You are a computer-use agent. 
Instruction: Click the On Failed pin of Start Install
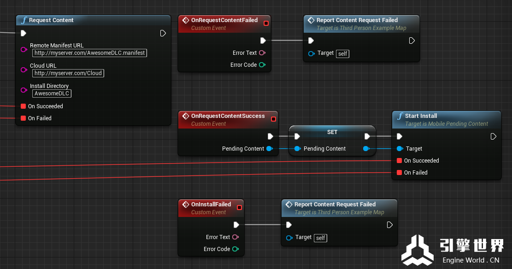point(400,173)
